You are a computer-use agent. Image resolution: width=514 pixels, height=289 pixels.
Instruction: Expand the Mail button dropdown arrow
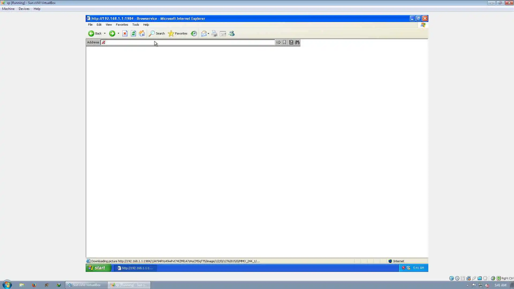(x=208, y=33)
